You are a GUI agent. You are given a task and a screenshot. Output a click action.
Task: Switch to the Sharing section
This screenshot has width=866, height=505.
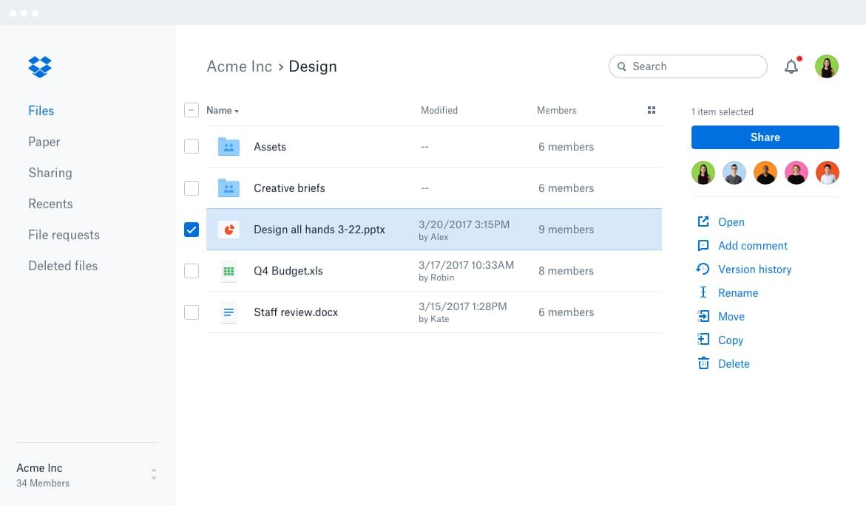(x=50, y=173)
